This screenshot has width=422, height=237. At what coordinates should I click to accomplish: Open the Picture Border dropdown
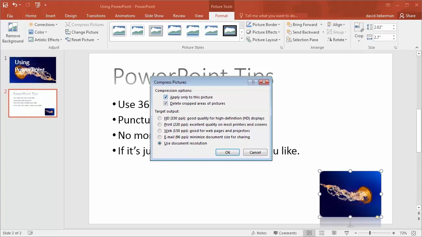[263, 25]
